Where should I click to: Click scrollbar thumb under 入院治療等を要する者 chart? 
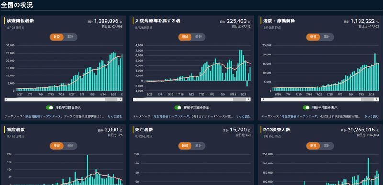pos(239,99)
